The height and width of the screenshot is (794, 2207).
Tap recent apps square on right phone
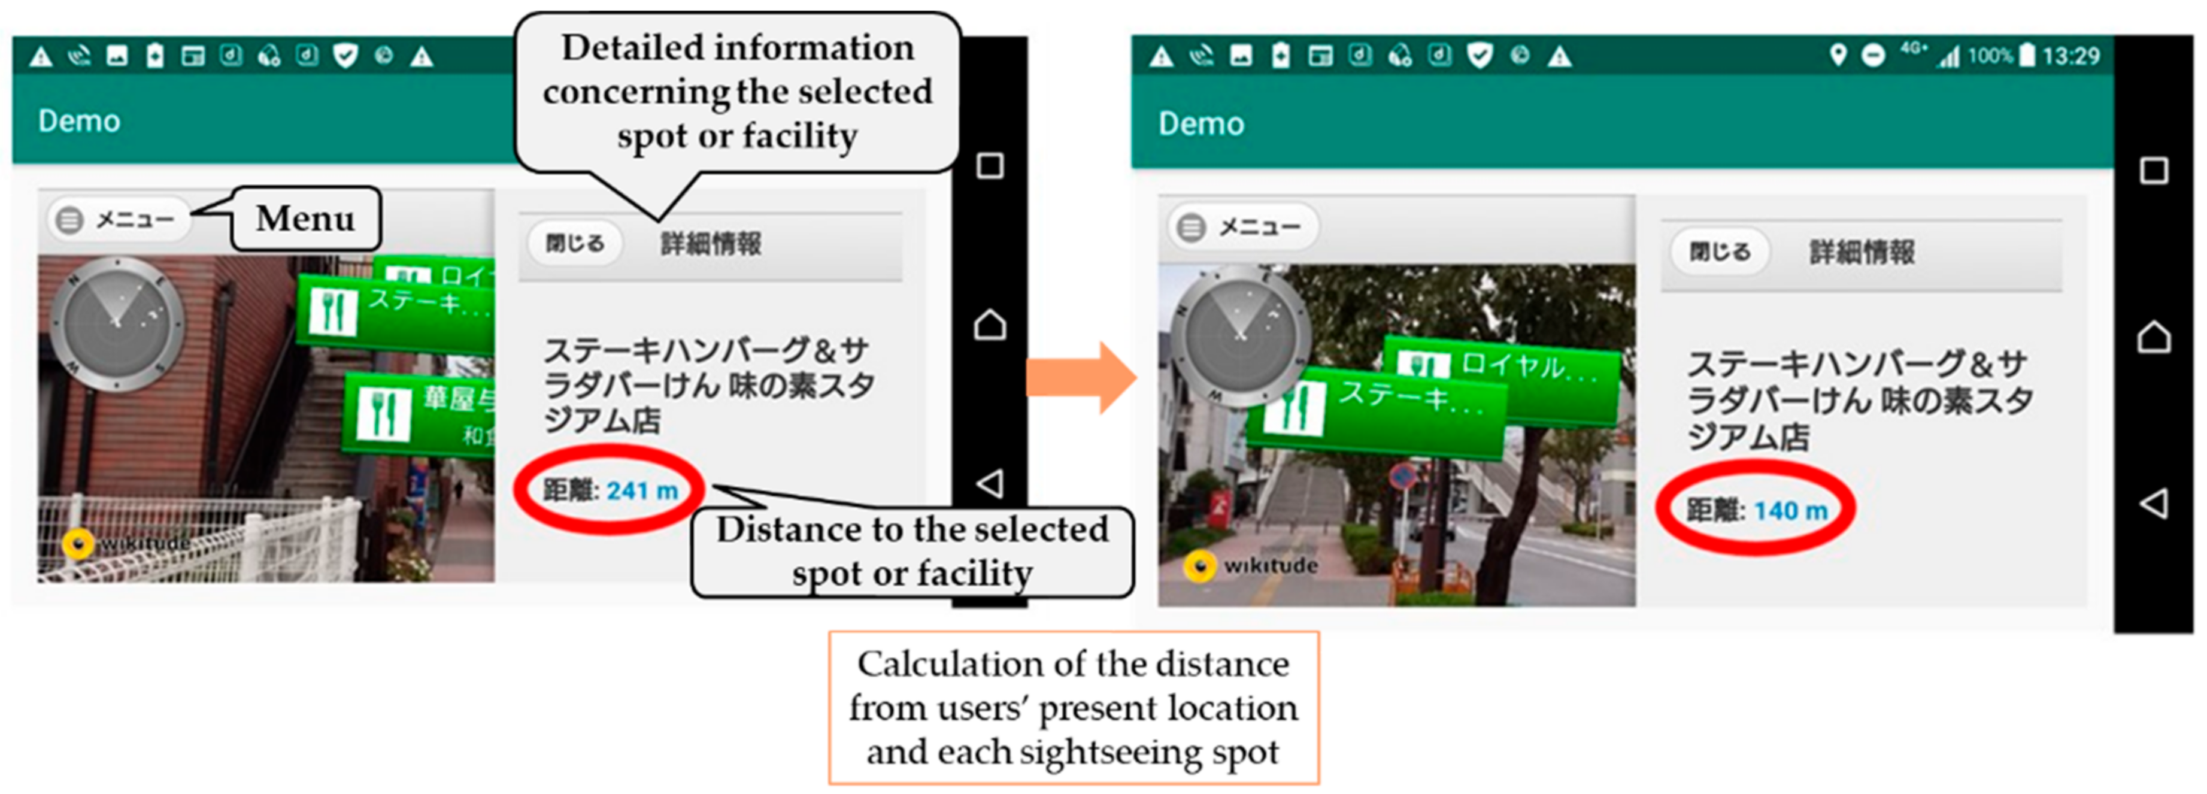click(x=2153, y=171)
